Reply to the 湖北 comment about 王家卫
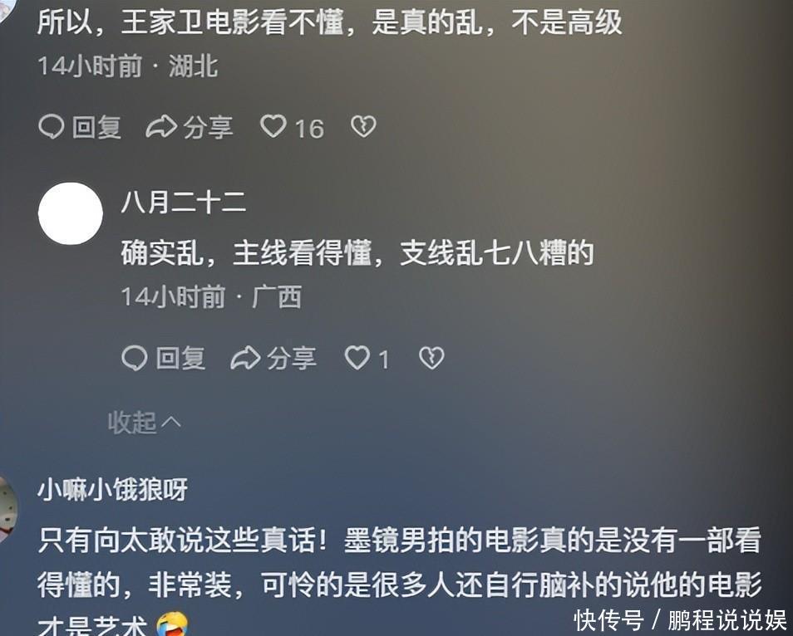 (x=80, y=126)
